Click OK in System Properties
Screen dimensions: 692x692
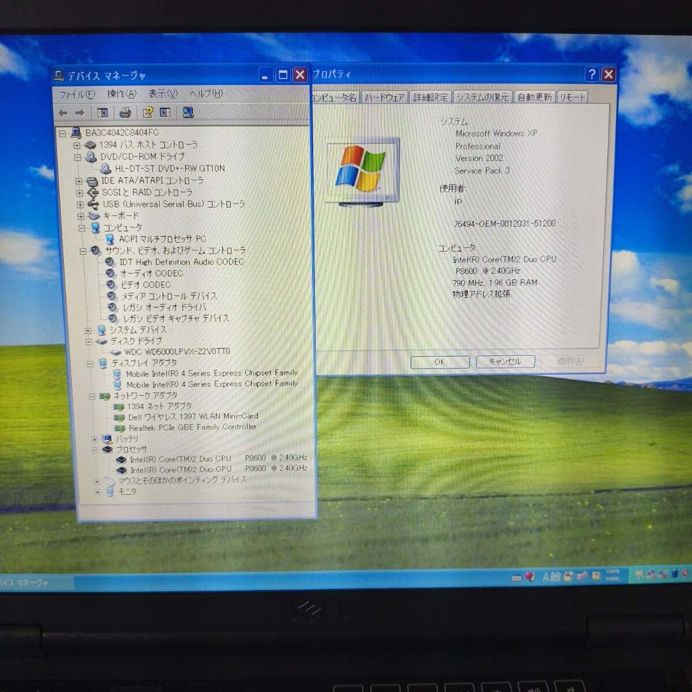[439, 362]
